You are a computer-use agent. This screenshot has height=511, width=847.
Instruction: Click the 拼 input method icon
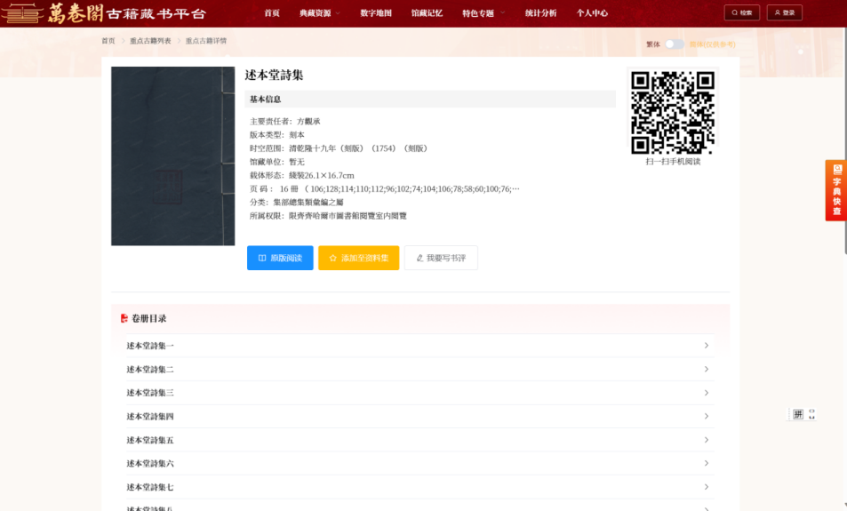click(798, 414)
